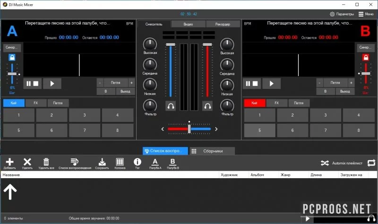Click the deck B Середина knob
The image size is (378, 224).
227,65
